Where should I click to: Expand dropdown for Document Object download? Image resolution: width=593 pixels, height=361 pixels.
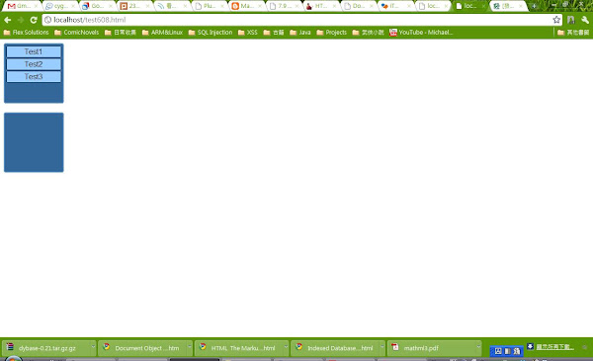pos(190,346)
